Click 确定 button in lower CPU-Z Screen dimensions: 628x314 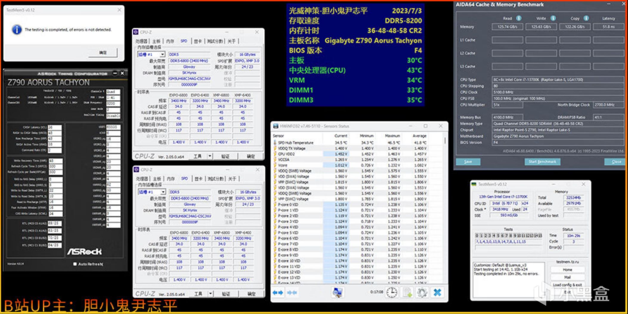(251, 294)
